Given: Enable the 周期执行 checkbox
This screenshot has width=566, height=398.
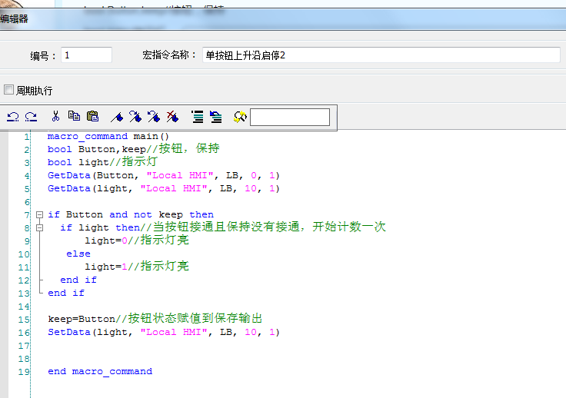Looking at the screenshot, I should click(x=9, y=90).
